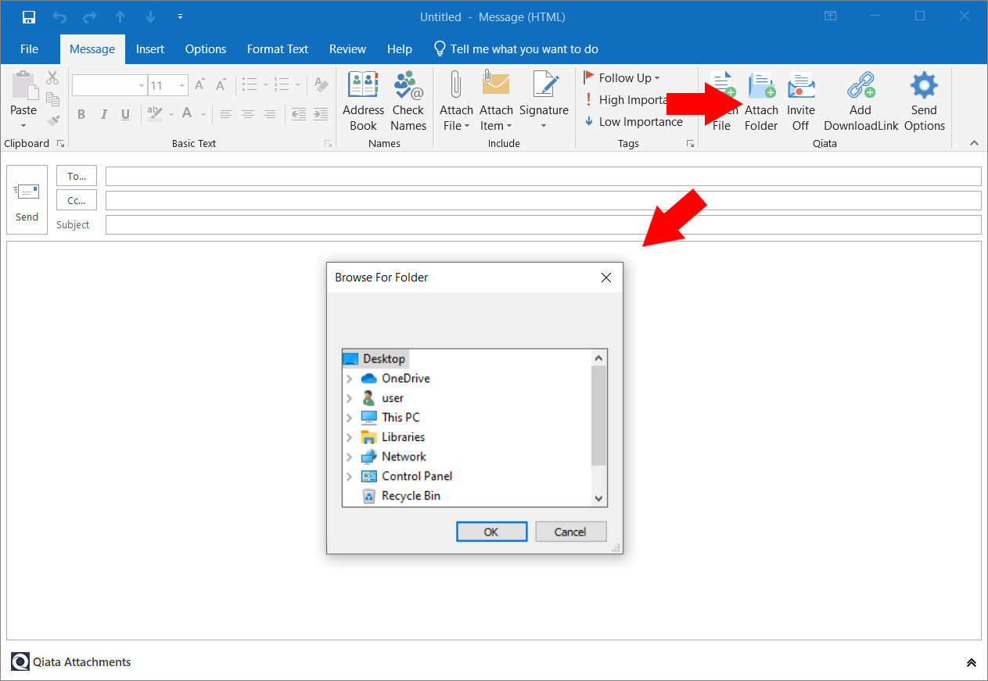Expand OneDrive in the folder tree
This screenshot has width=988, height=681.
(350, 378)
